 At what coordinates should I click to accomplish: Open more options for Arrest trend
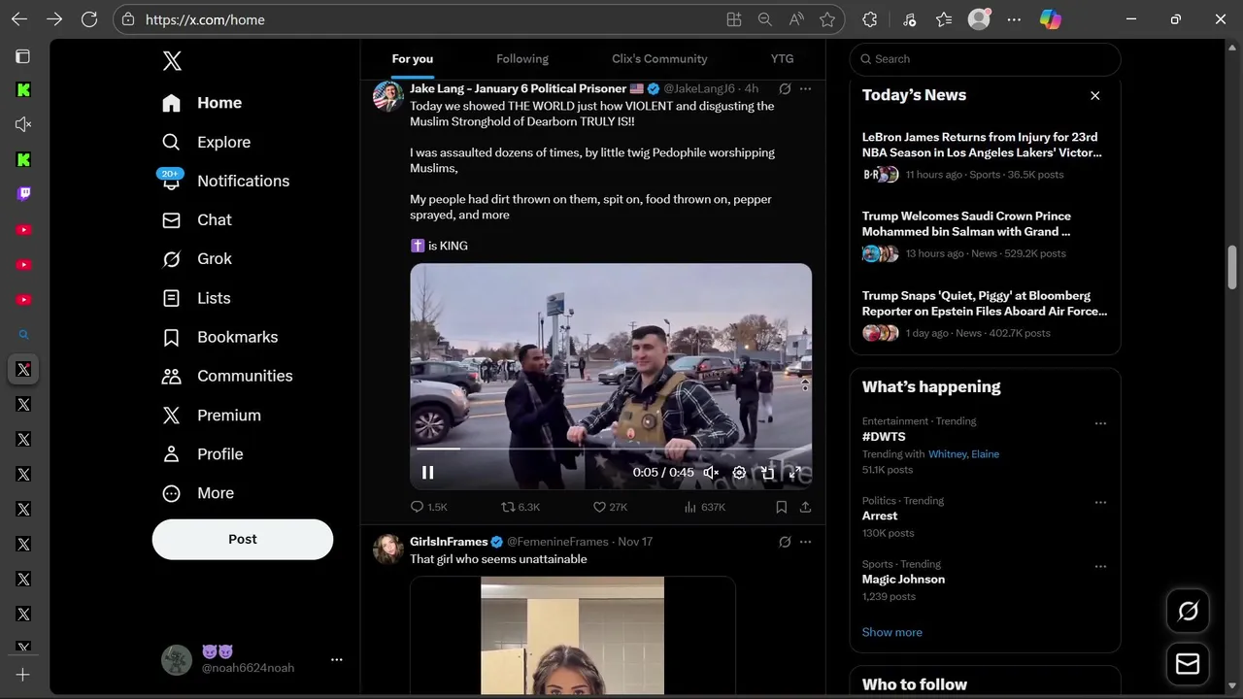[1100, 503]
